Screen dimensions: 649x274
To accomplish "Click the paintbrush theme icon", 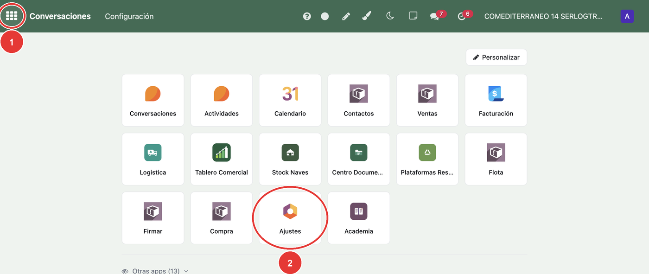I will pos(367,16).
